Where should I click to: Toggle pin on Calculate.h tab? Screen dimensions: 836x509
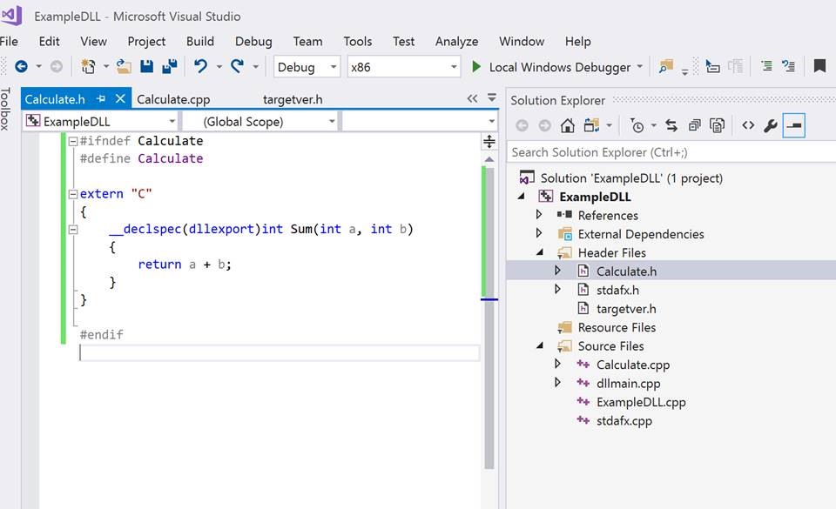point(102,99)
